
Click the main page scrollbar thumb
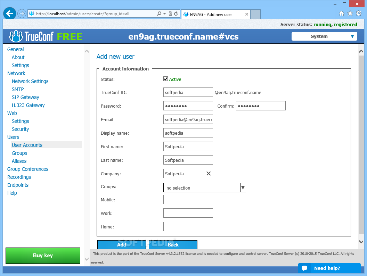pos(361,144)
